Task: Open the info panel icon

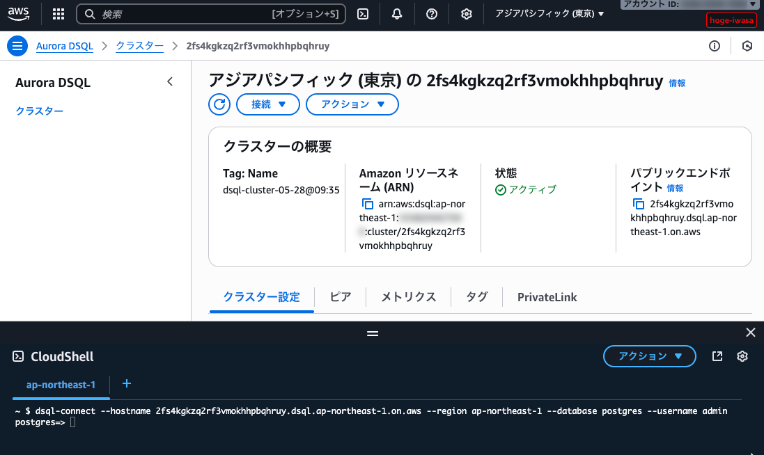Action: point(715,46)
